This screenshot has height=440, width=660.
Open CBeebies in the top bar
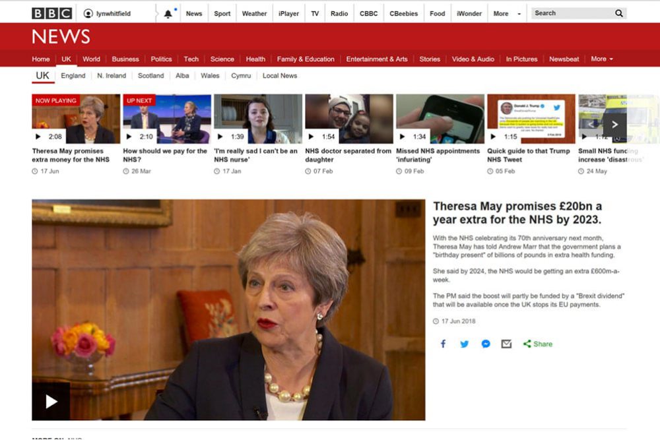point(404,13)
